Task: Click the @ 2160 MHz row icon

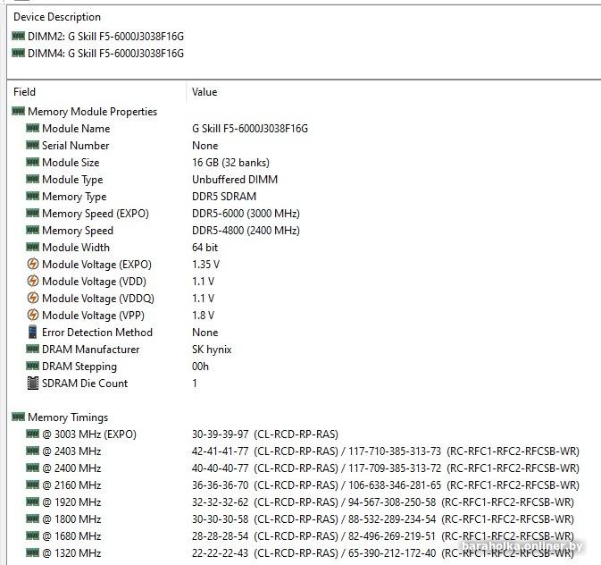Action: 32,485
